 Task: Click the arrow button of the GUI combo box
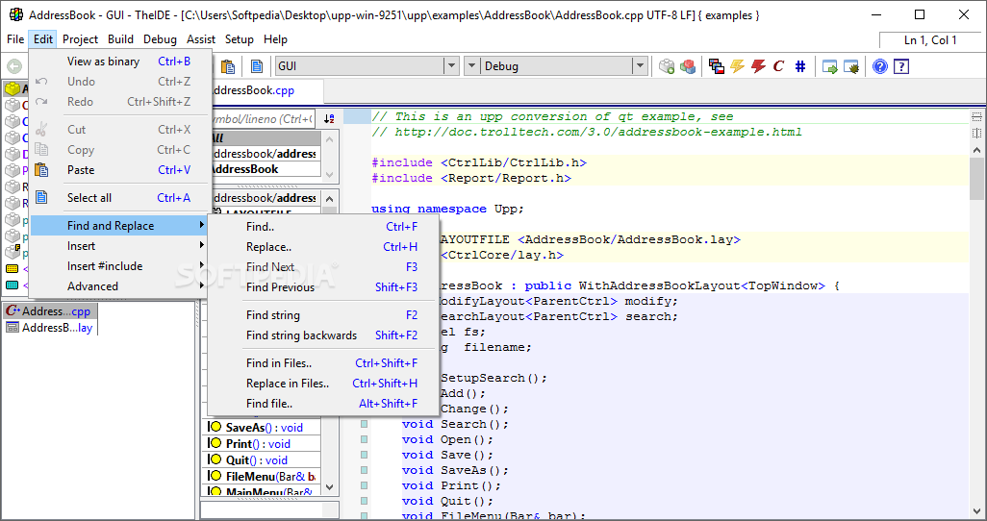[451, 66]
